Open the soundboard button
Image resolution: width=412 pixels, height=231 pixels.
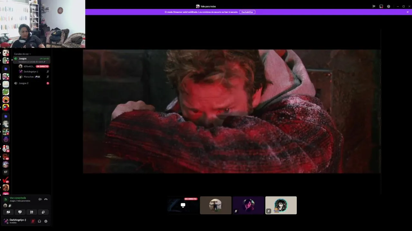coord(43,212)
